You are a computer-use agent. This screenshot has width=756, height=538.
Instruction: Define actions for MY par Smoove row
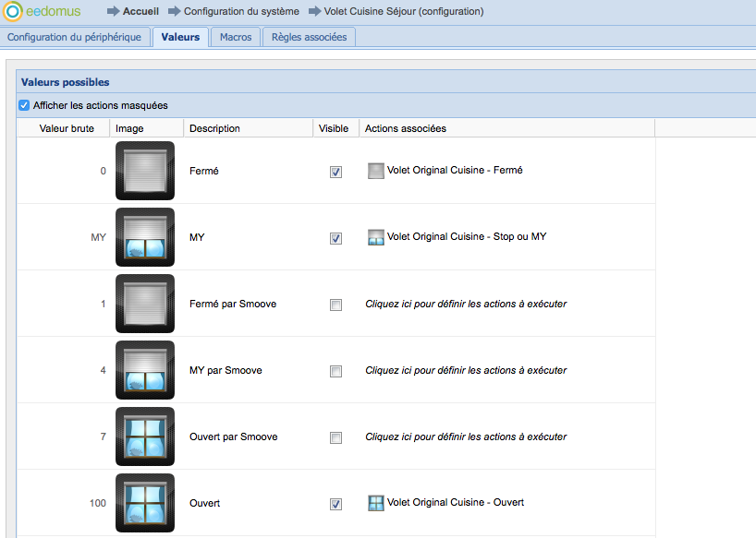[466, 370]
